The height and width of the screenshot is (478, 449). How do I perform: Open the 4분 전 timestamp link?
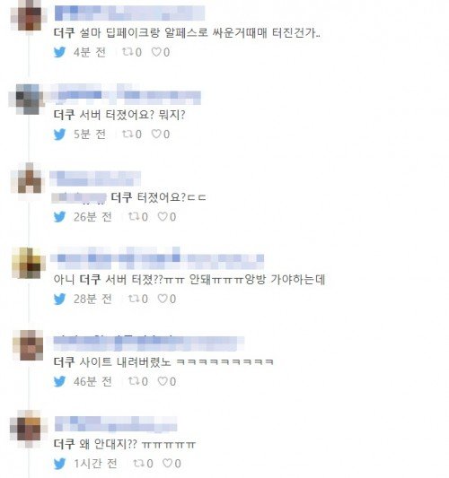pyautogui.click(x=90, y=52)
